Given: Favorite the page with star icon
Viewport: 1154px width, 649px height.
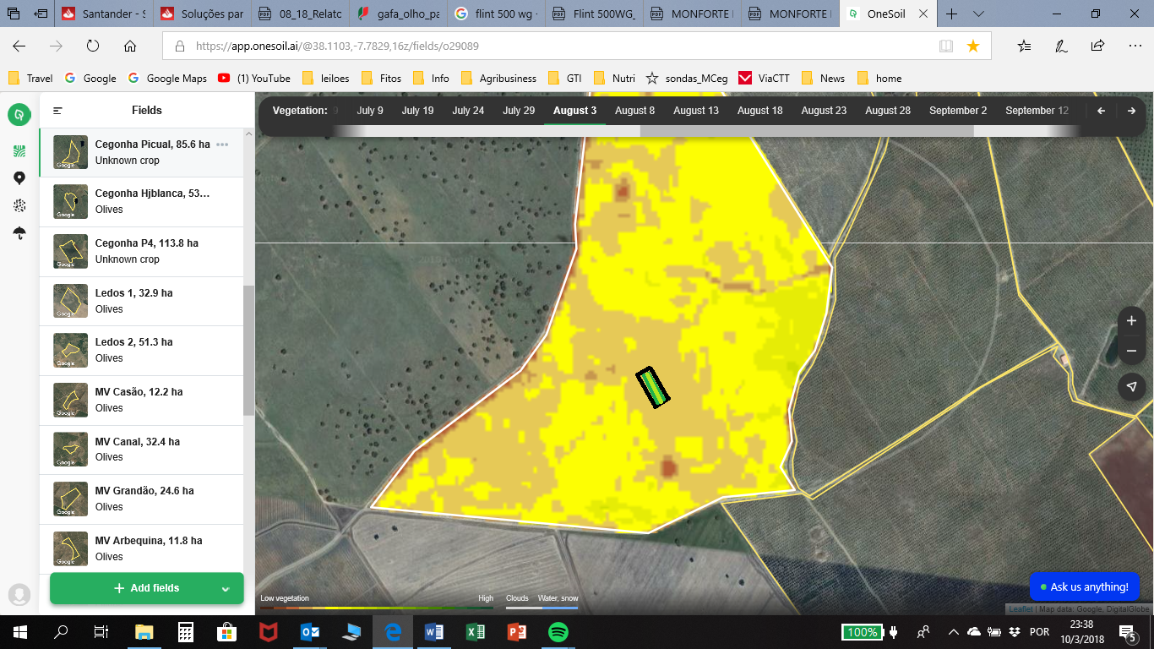Looking at the screenshot, I should click(x=973, y=46).
